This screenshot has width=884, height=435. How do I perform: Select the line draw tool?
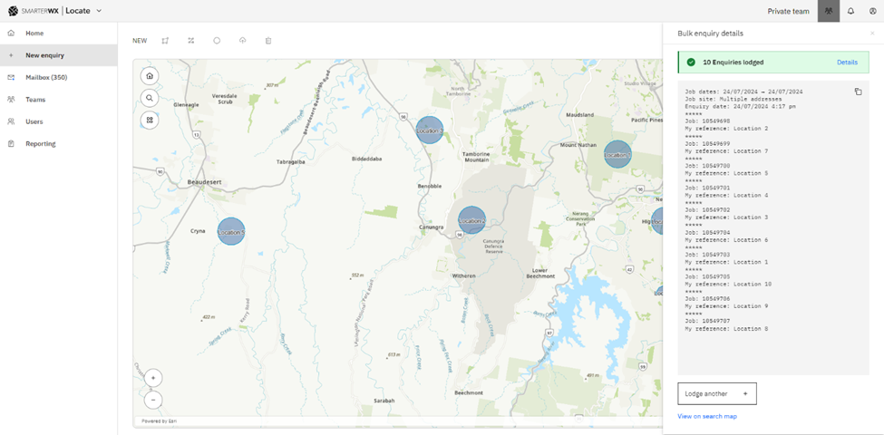[191, 41]
